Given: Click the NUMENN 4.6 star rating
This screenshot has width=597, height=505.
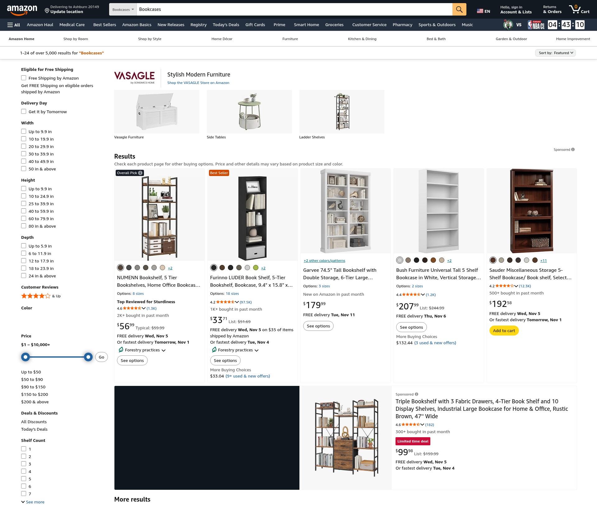Looking at the screenshot, I should (132, 308).
